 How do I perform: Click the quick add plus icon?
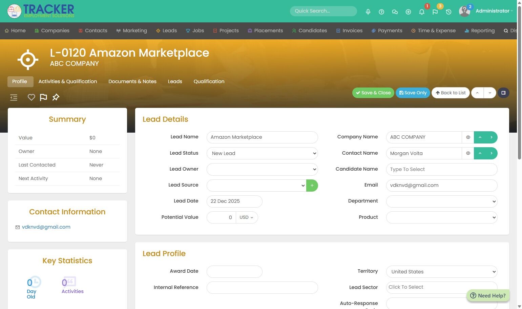[x=409, y=12]
